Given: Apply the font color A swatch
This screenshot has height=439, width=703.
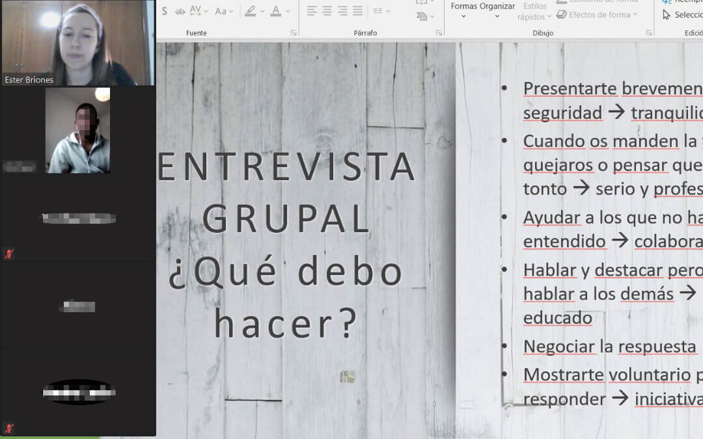Looking at the screenshot, I should [275, 11].
